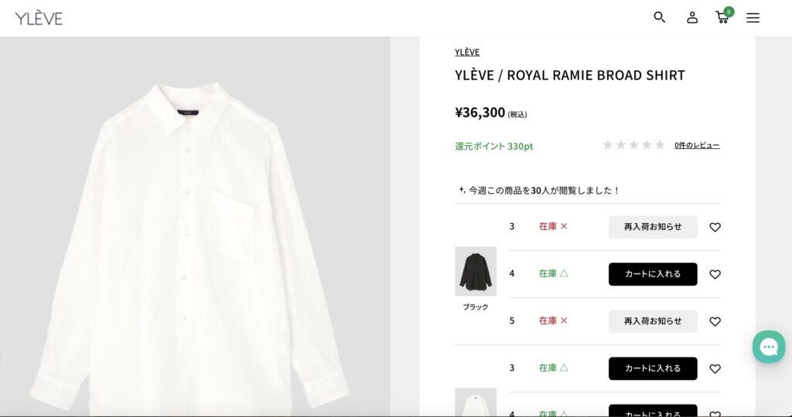Open the search magnifier icon
This screenshot has width=792, height=417.
click(x=659, y=18)
